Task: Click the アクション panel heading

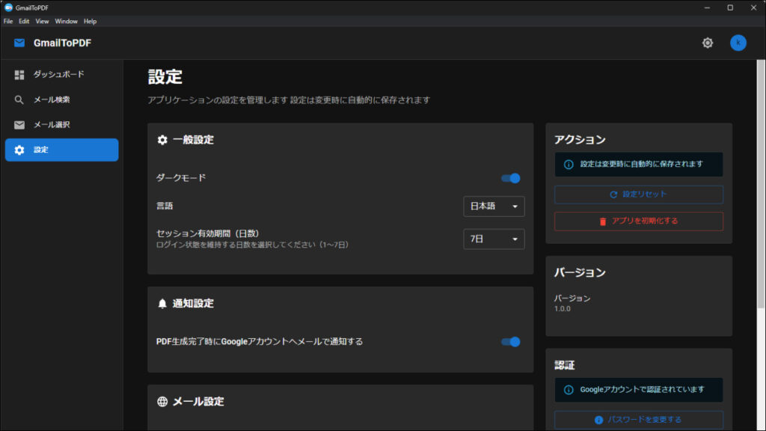Action: coord(580,140)
